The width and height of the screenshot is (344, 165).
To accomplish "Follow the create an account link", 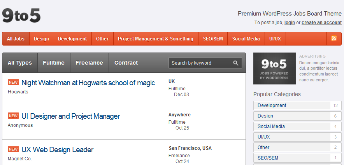I will [321, 23].
